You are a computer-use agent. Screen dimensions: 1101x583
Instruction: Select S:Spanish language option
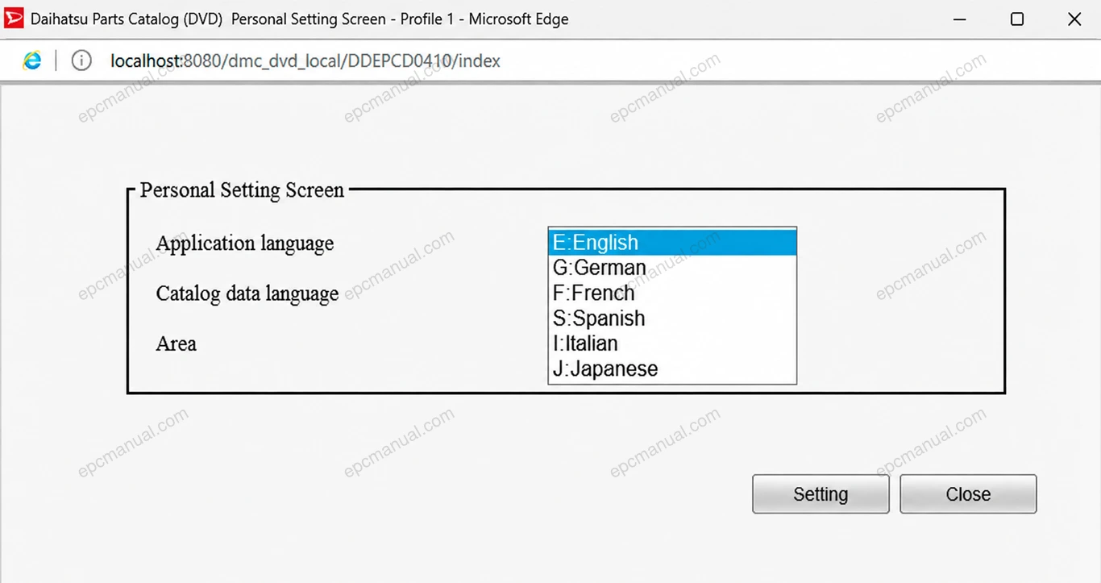(672, 319)
